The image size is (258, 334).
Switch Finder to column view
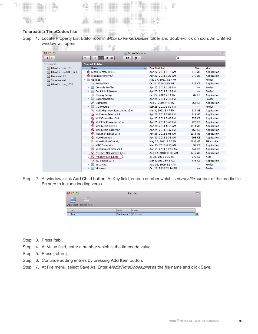tap(106, 58)
